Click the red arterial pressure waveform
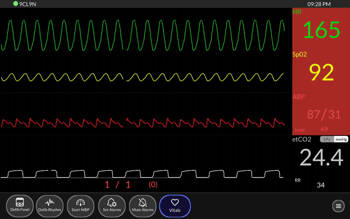 click(x=143, y=123)
